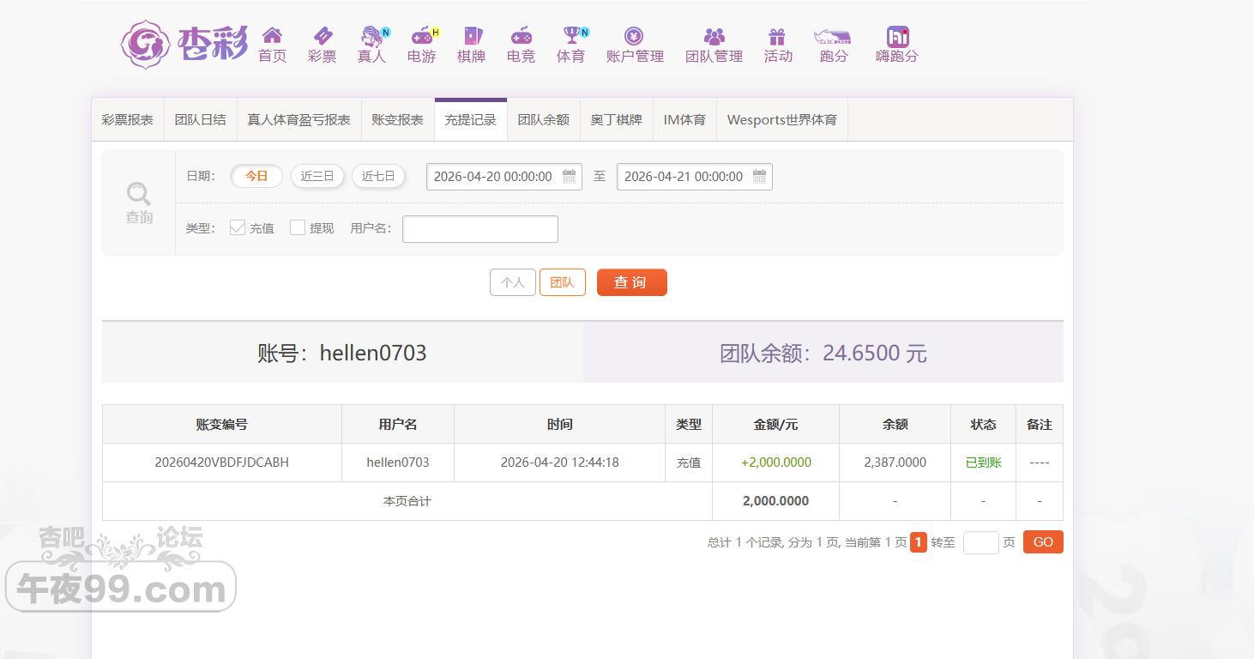Focus the 转至 page number input
Viewport: 1254px width, 659px height.
point(981,542)
